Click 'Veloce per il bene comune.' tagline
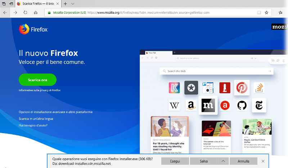The image size is (288, 168). click(x=52, y=62)
